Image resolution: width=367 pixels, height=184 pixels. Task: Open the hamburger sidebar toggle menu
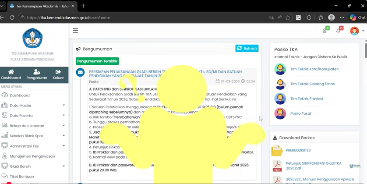75,31
